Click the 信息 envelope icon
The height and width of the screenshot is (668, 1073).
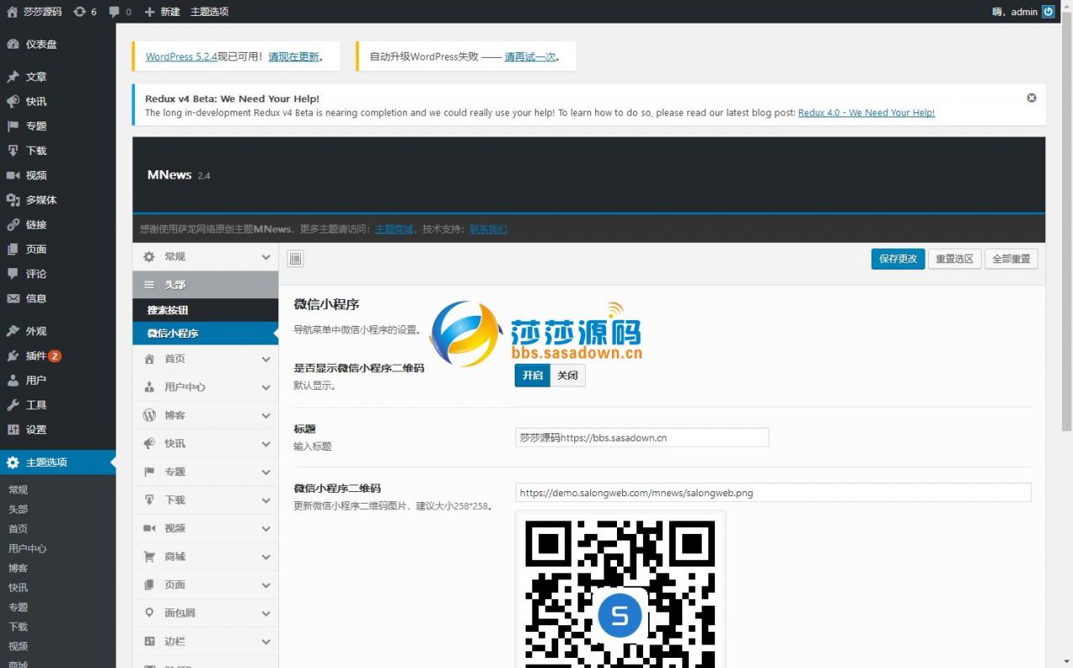(x=13, y=298)
